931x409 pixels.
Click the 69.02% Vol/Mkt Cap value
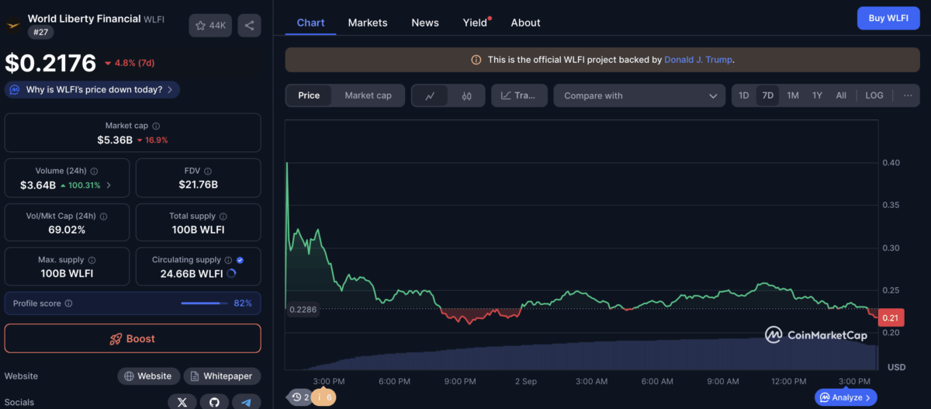click(66, 230)
